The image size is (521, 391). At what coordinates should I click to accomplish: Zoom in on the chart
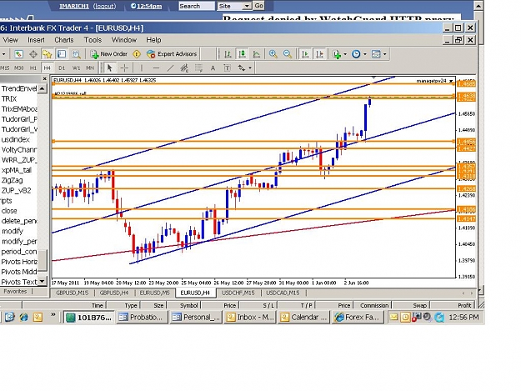pyautogui.click(x=273, y=54)
